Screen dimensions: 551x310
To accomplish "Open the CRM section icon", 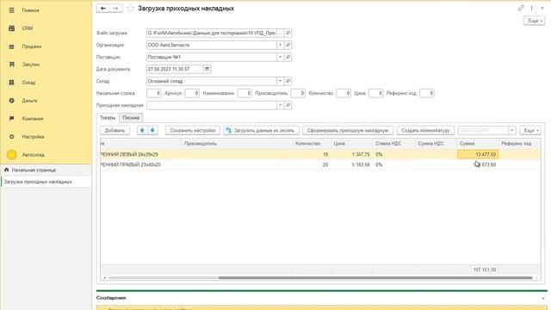I will point(11,28).
